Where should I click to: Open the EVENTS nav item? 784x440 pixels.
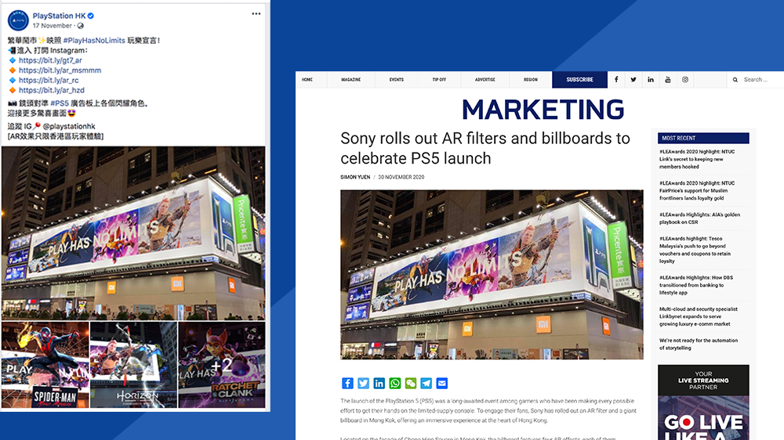click(x=397, y=80)
